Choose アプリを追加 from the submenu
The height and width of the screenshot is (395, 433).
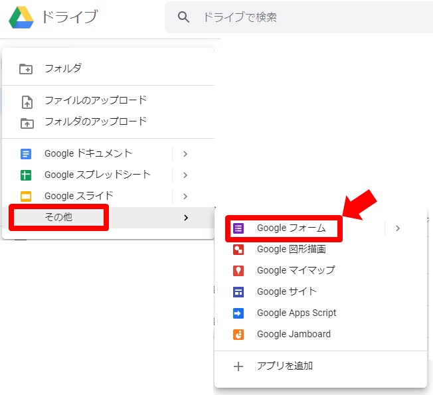[x=284, y=366]
